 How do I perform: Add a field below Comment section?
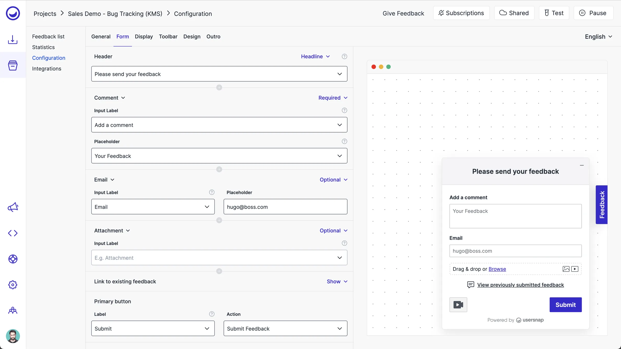click(x=219, y=169)
